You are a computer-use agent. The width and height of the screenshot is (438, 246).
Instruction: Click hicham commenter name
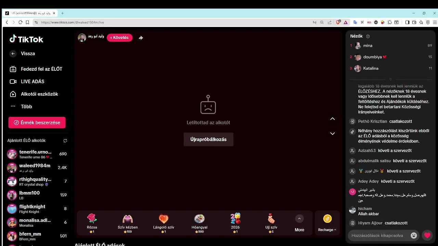pos(365,209)
